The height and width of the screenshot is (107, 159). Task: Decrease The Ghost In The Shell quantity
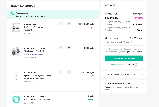[61, 48]
